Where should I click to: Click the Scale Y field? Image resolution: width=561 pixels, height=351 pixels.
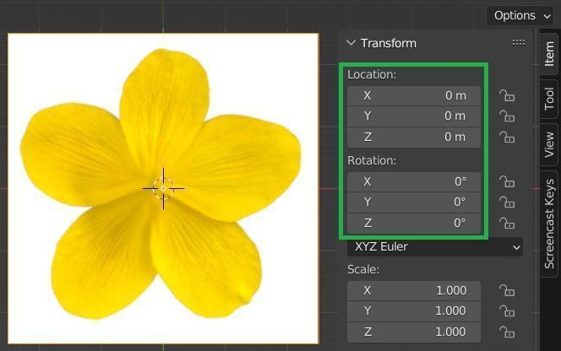pyautogui.click(x=414, y=311)
